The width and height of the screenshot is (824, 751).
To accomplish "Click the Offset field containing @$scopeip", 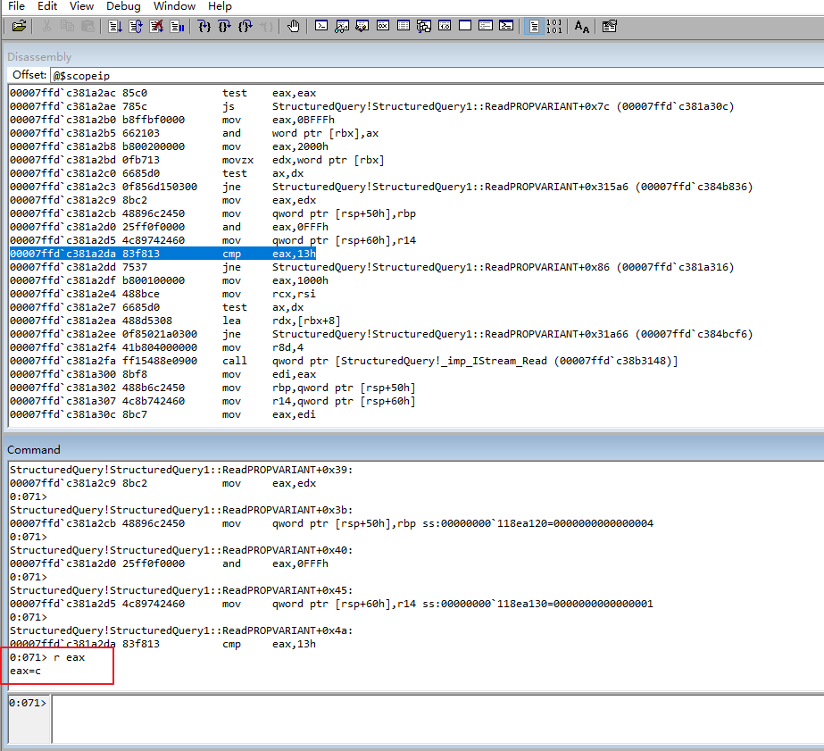I will (x=437, y=75).
